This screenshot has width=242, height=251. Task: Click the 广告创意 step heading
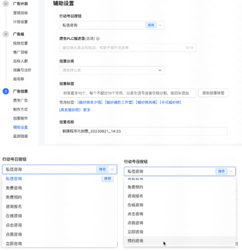[20, 91]
